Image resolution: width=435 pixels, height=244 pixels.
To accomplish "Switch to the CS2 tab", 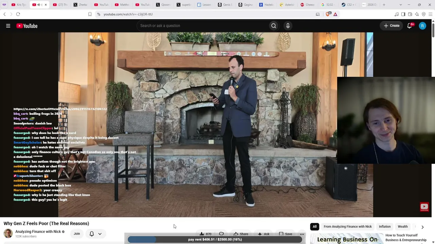I will pyautogui.click(x=349, y=5).
